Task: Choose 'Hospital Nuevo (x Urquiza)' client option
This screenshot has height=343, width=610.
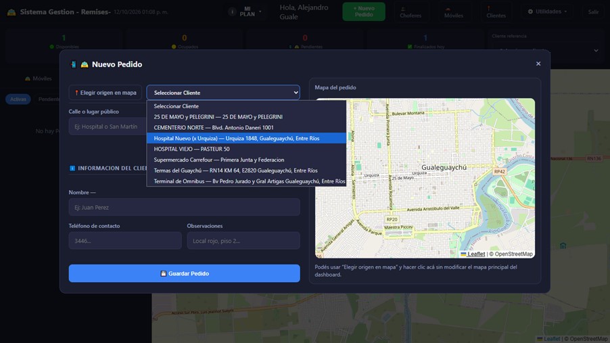Action: click(246, 138)
